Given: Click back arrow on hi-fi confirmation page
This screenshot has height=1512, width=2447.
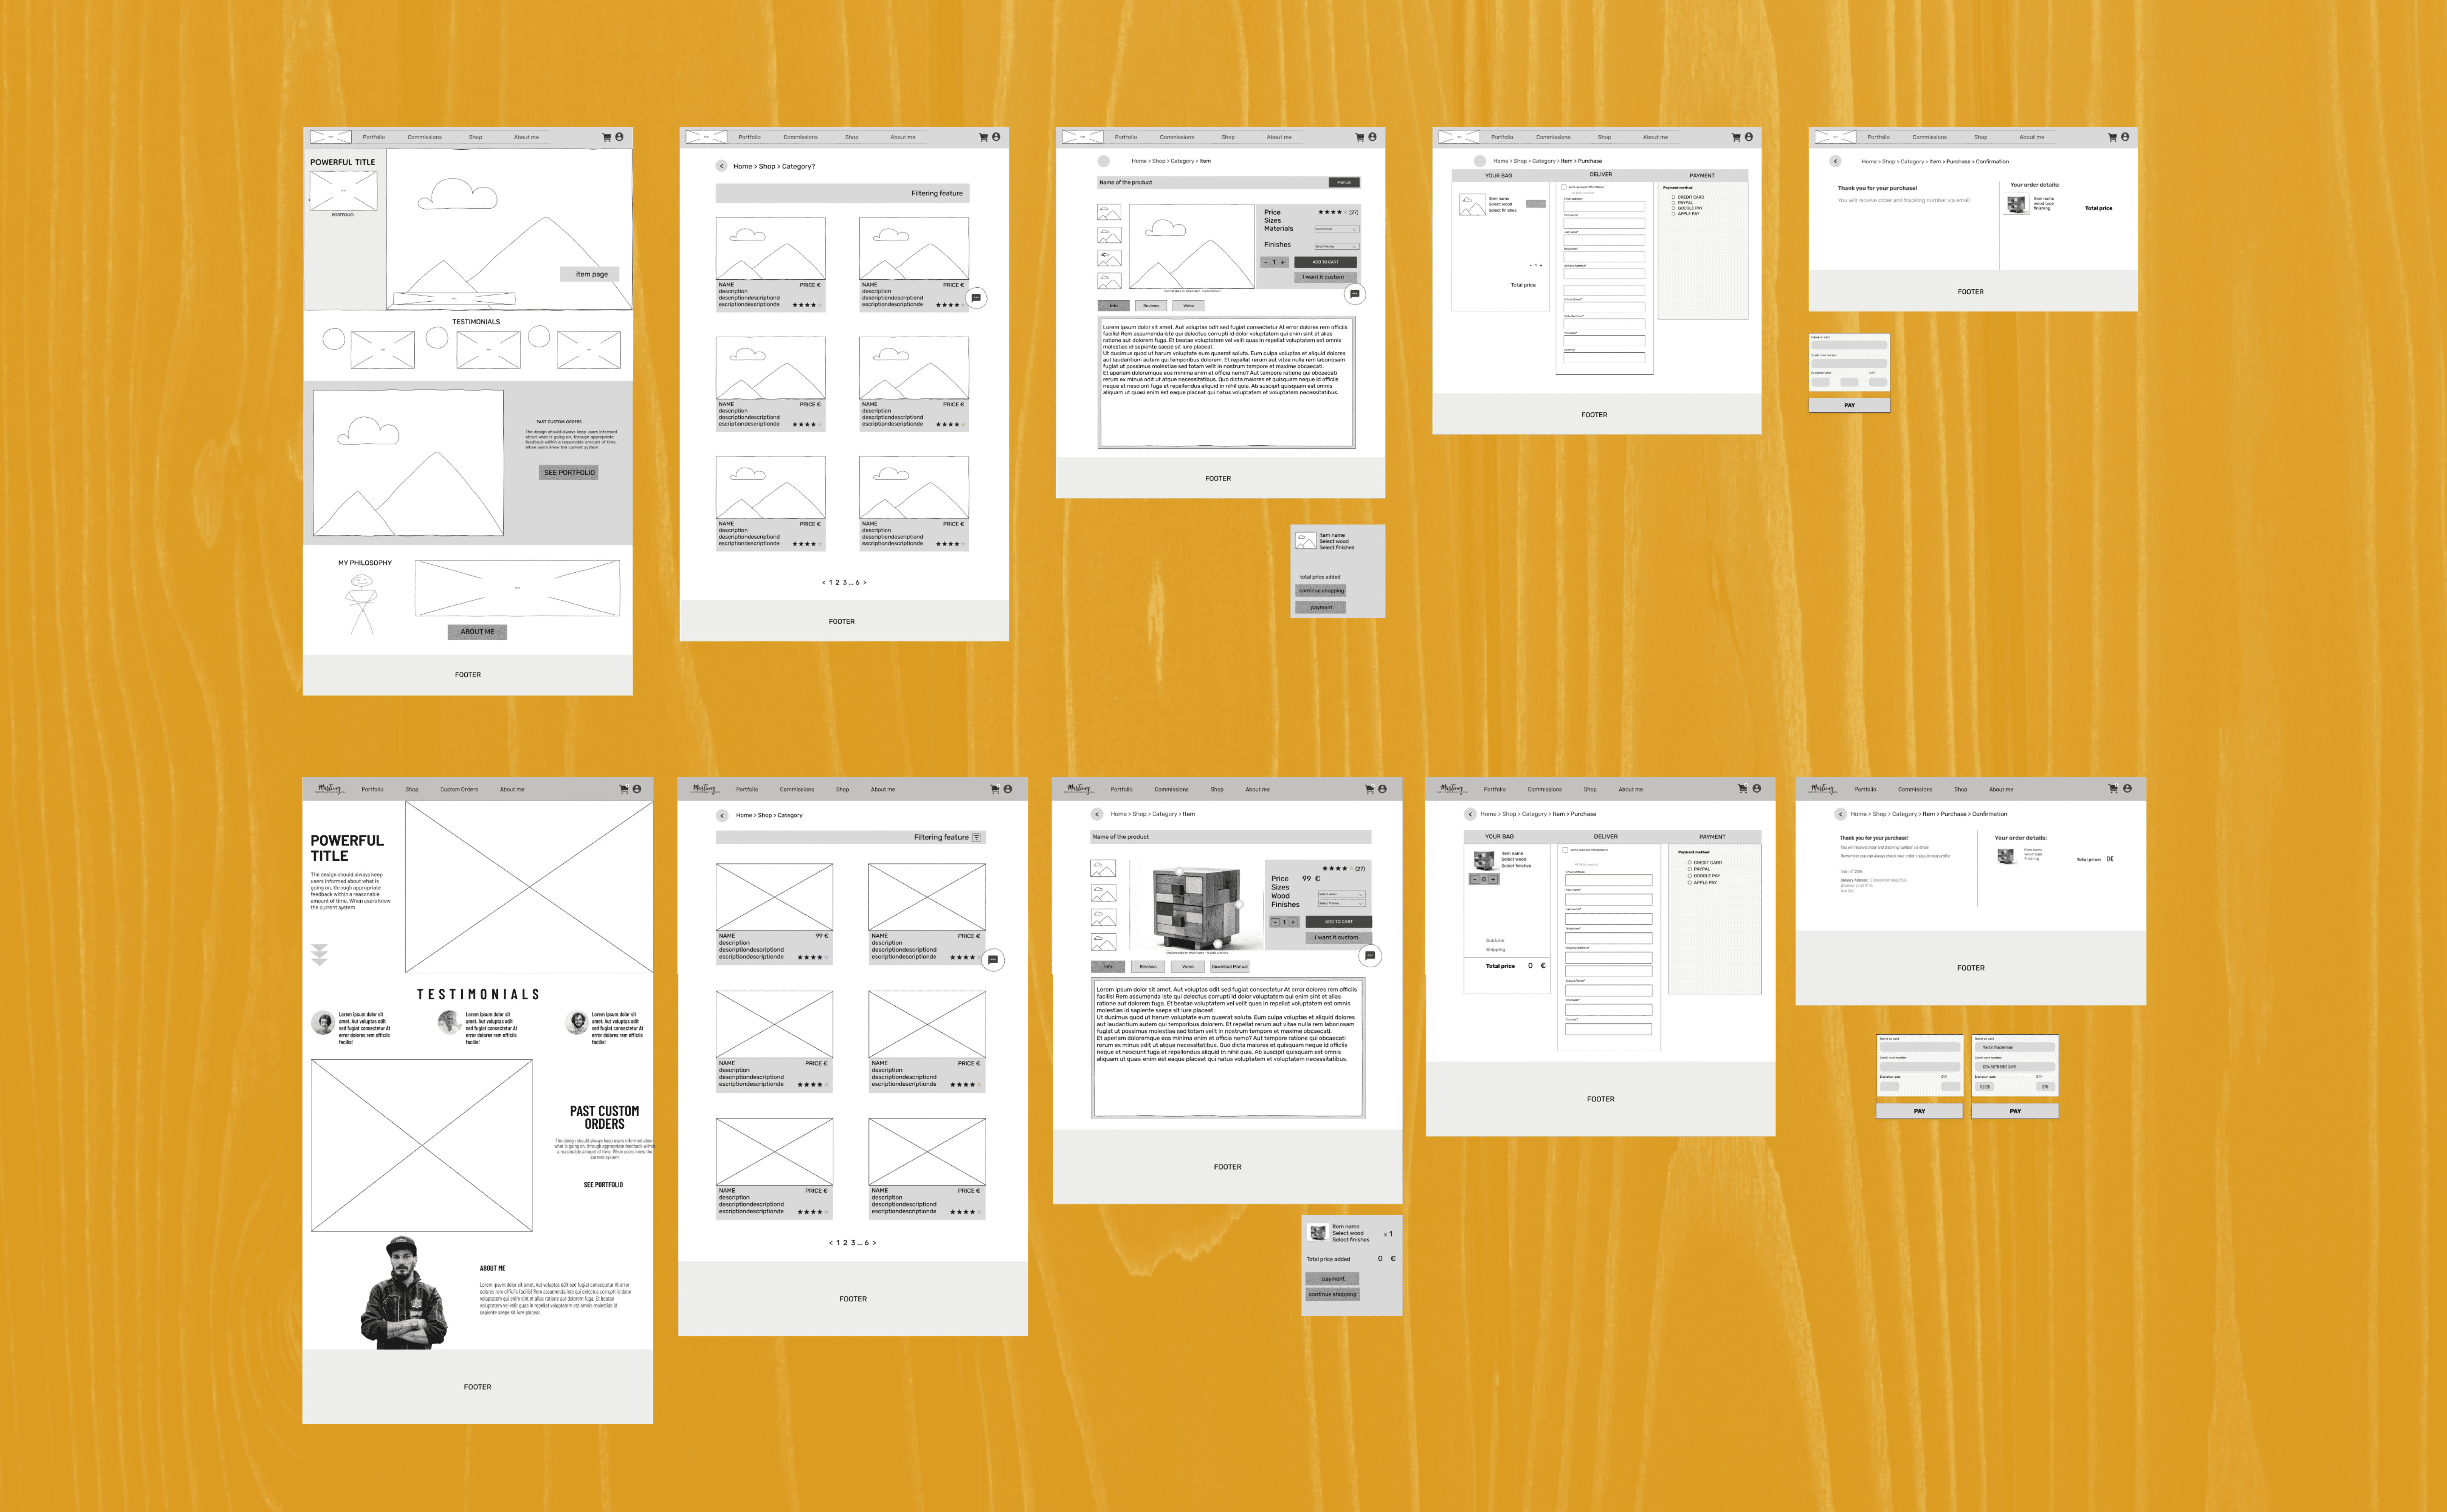Looking at the screenshot, I should tap(1840, 814).
